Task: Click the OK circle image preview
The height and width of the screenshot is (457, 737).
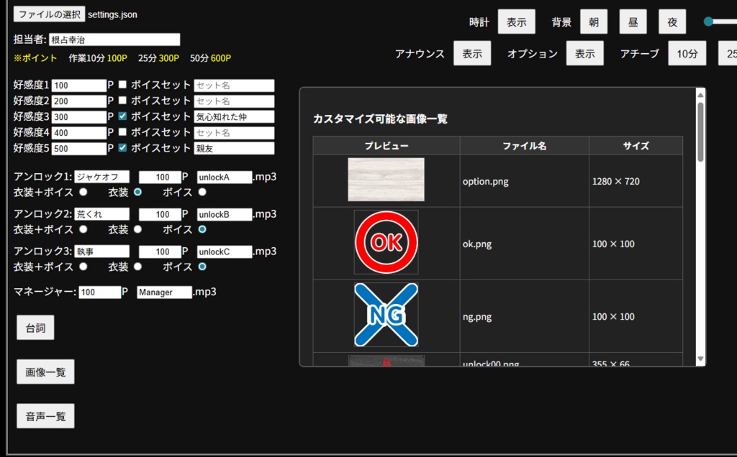Action: pyautogui.click(x=386, y=242)
